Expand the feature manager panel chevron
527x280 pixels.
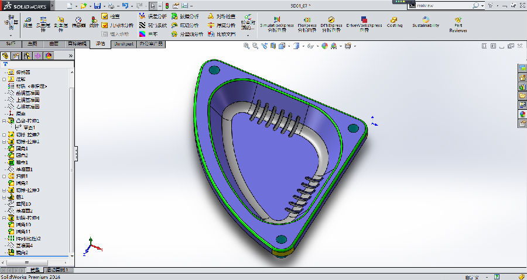70,56
